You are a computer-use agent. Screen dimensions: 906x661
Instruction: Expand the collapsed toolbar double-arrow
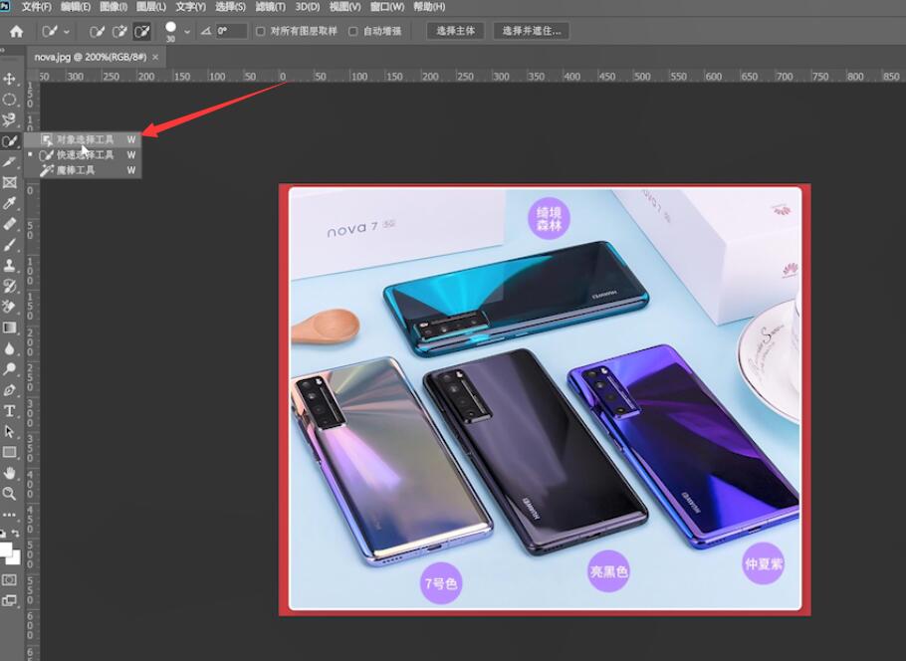2,50
